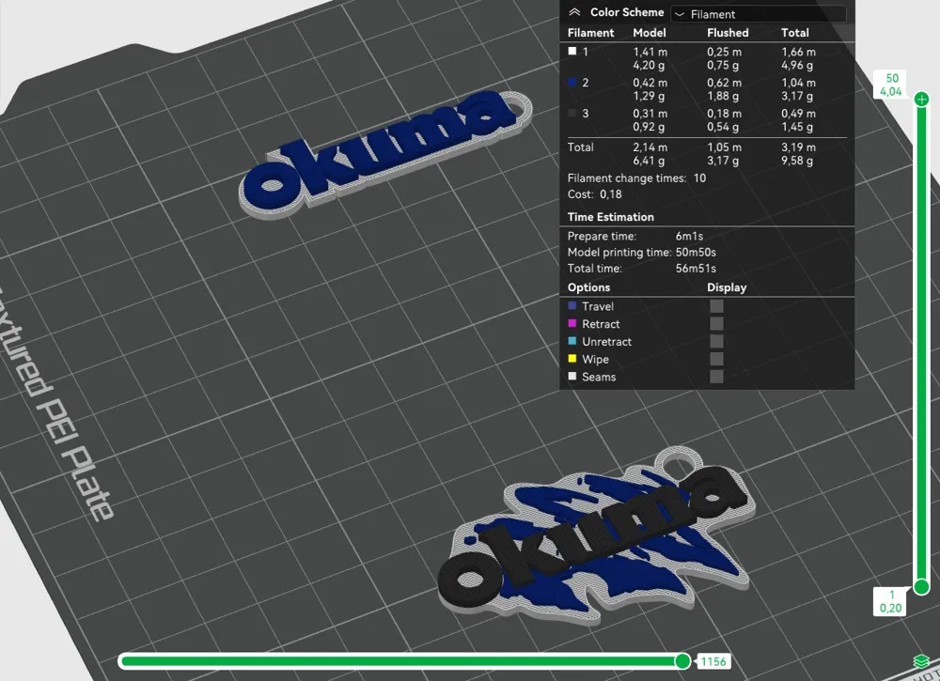The height and width of the screenshot is (681, 940).
Task: Open the Filament color scheme dropdown
Action: pos(759,14)
